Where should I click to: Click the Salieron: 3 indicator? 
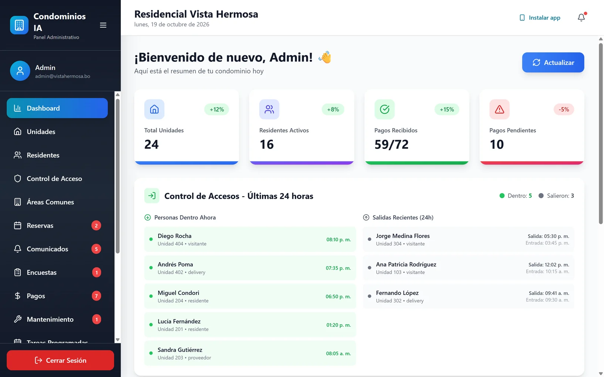(x=556, y=196)
